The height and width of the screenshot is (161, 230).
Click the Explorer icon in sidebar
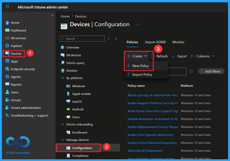pyautogui.click(x=7, y=46)
